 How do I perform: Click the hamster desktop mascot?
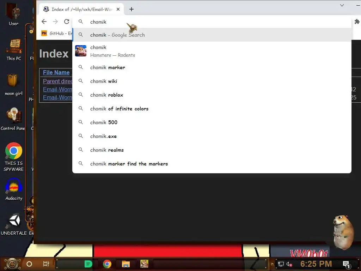tap(343, 232)
